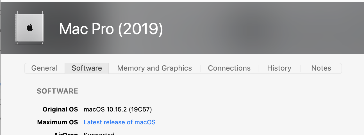This screenshot has width=364, height=135.
Task: Click the Mac Pro tower icon
Action: point(30,27)
